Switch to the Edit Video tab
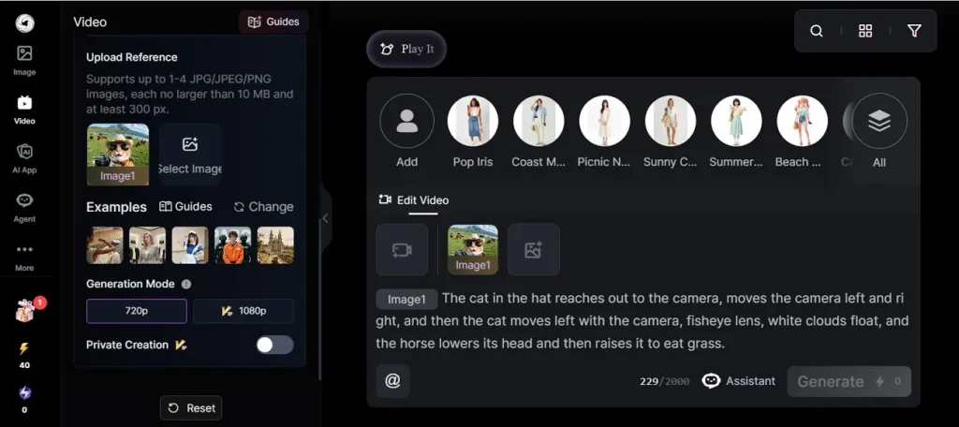This screenshot has height=427, width=959. pyautogui.click(x=413, y=200)
